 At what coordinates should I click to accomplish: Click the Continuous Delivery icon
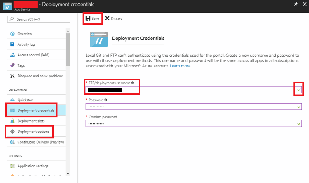point(12,142)
